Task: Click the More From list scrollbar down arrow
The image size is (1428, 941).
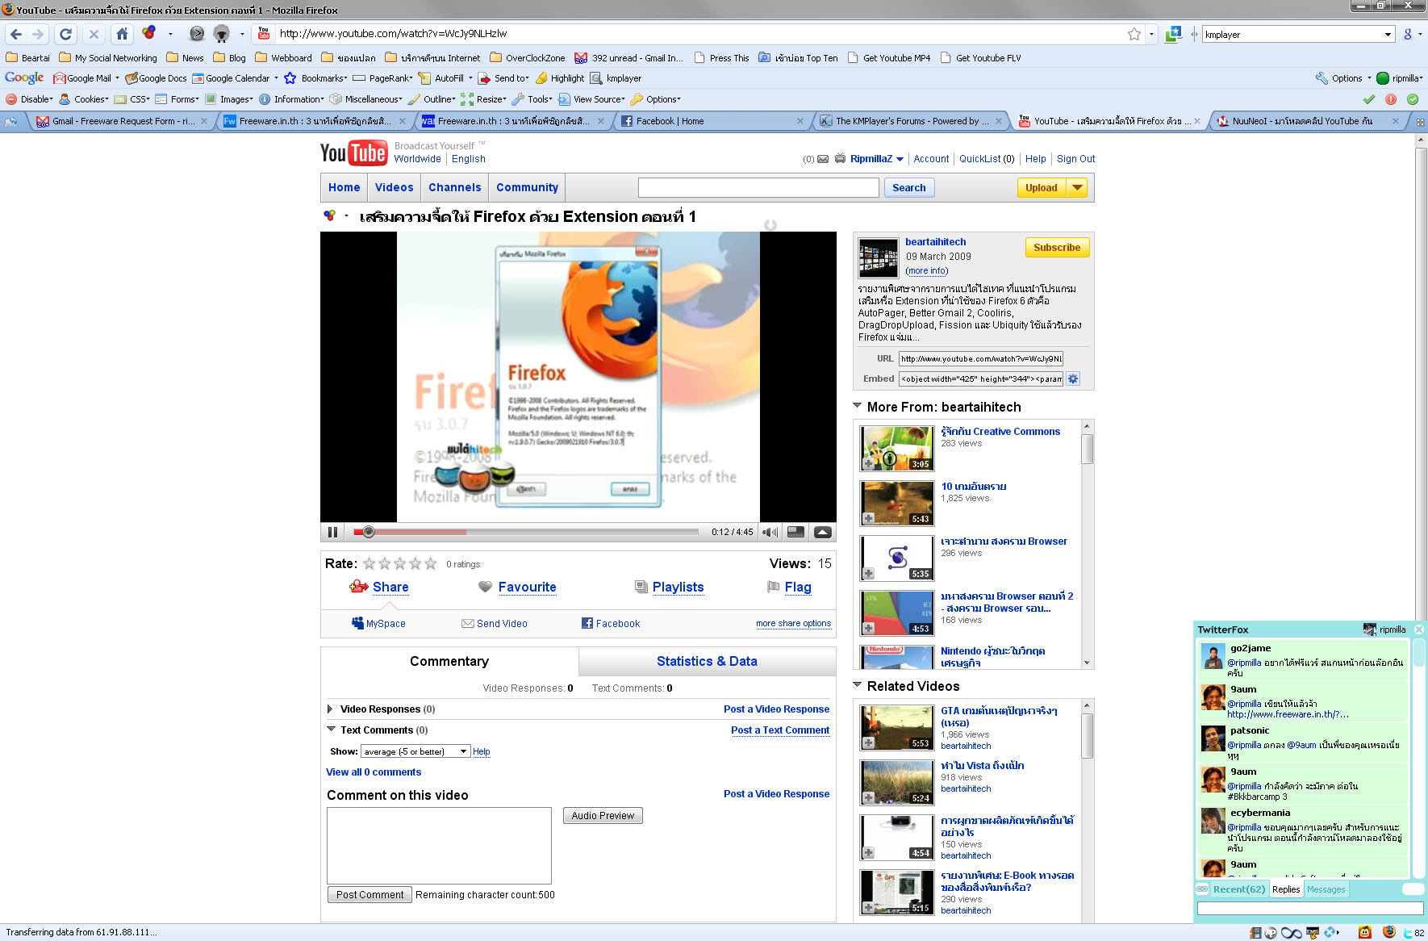Action: (1087, 663)
